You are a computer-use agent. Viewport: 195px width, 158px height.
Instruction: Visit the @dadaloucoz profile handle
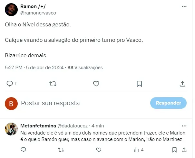tap(73, 125)
